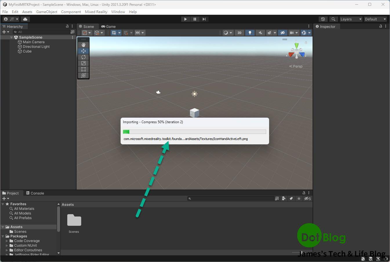Select the Hand view tool
This screenshot has height=262, width=390.
click(84, 45)
